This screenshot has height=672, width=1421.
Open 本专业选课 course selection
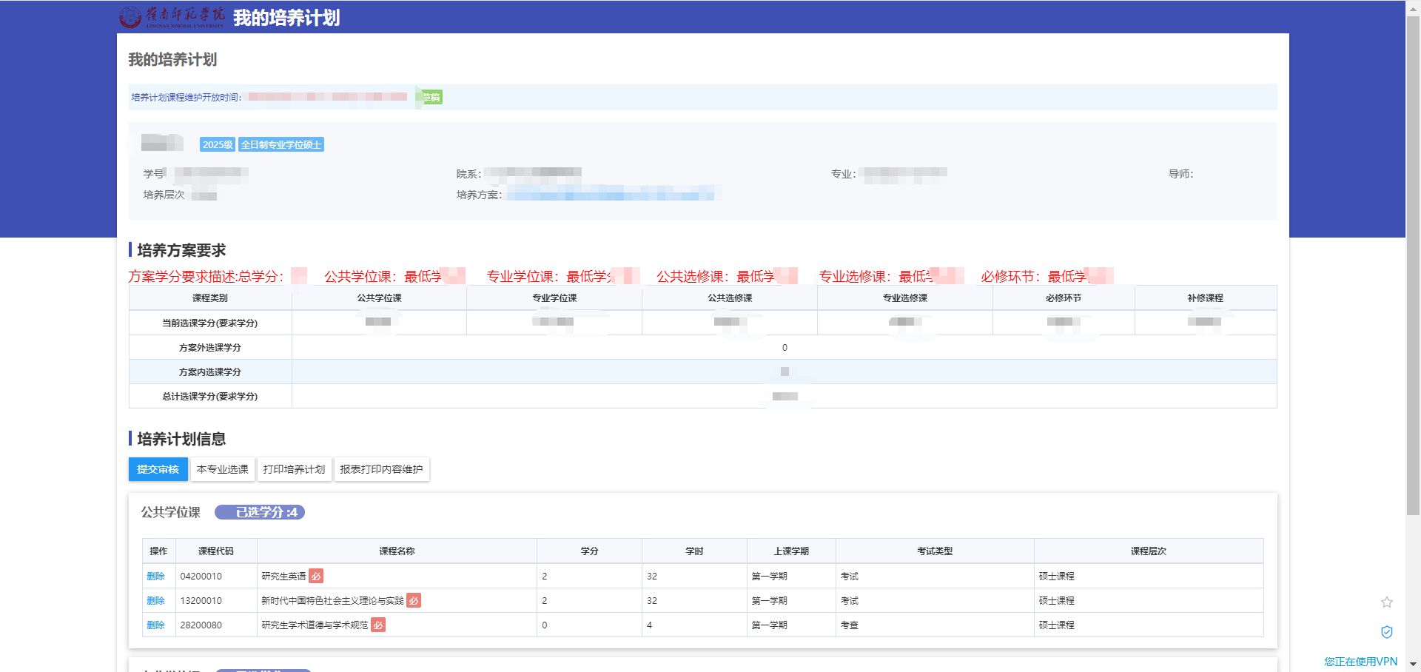click(x=223, y=469)
